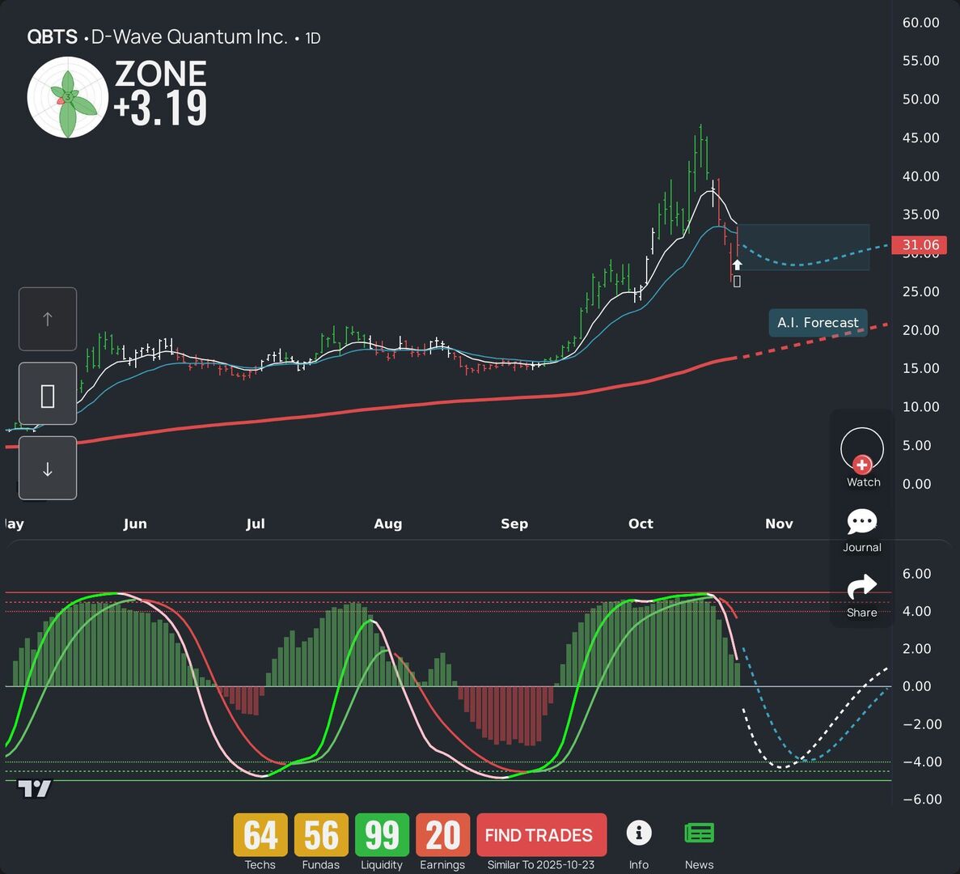Open the Techs score 64 badge
This screenshot has height=874, width=960.
pos(260,835)
